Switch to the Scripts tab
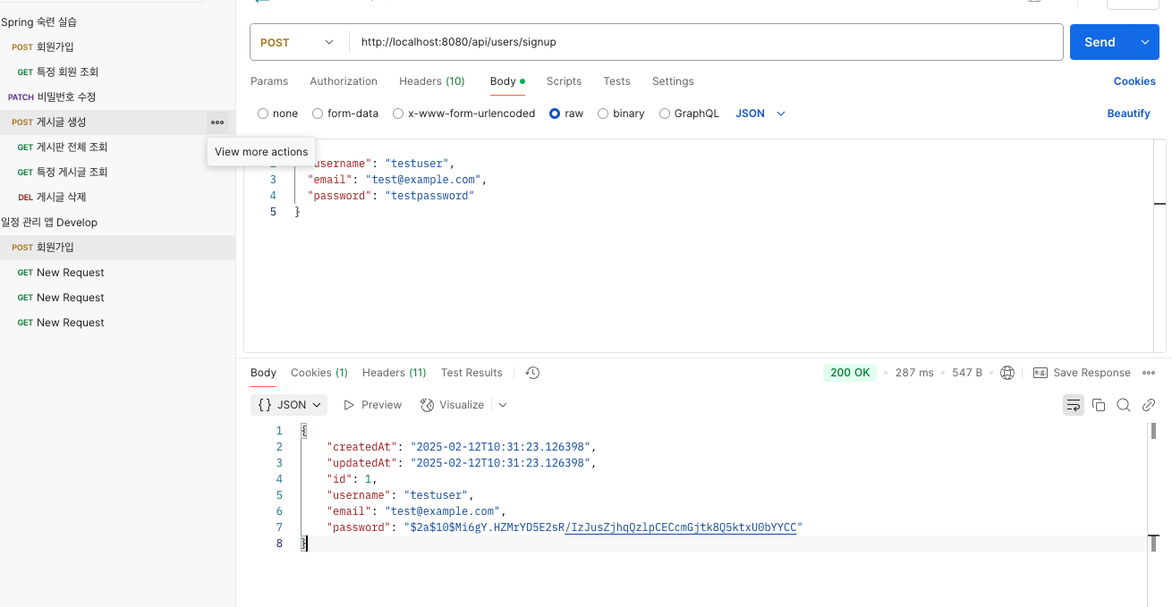The height and width of the screenshot is (607, 1172). tap(564, 81)
